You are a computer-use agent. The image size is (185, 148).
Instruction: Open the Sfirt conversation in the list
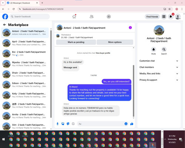click(x=25, y=126)
